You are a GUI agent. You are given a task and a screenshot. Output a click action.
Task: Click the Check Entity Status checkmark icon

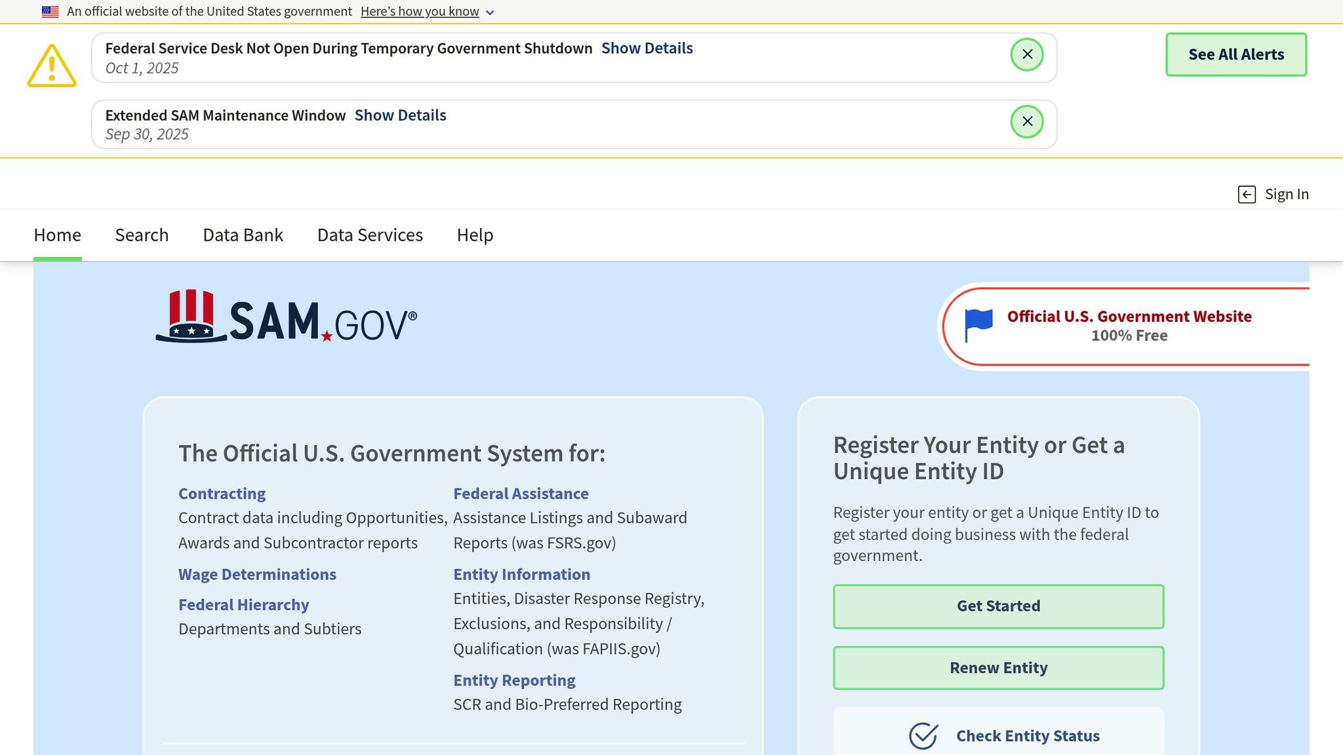click(x=922, y=735)
